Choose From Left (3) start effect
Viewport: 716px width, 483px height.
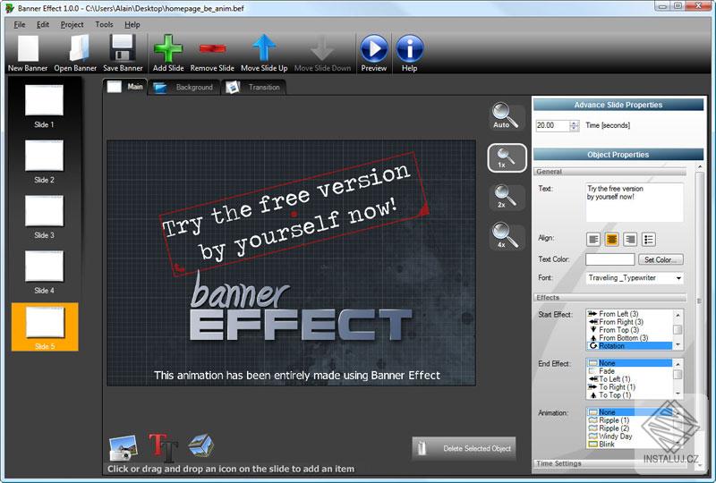[x=629, y=314]
